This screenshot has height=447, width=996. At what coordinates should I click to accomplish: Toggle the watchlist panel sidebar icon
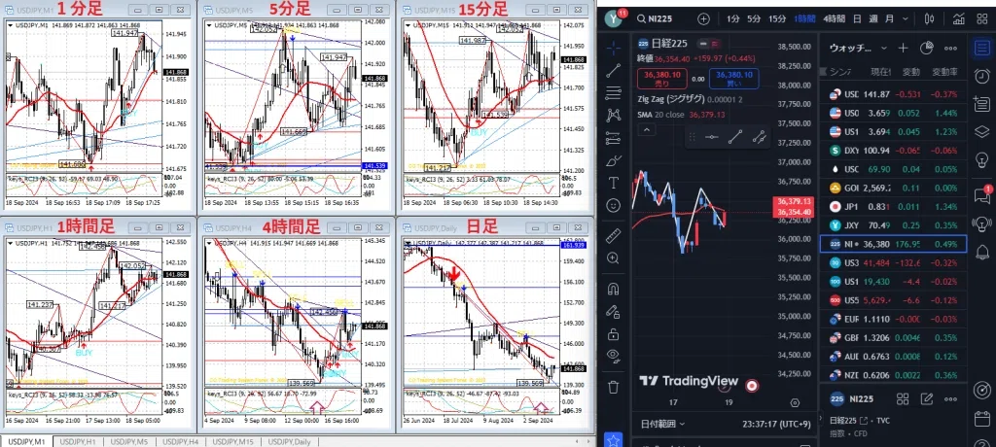(981, 48)
